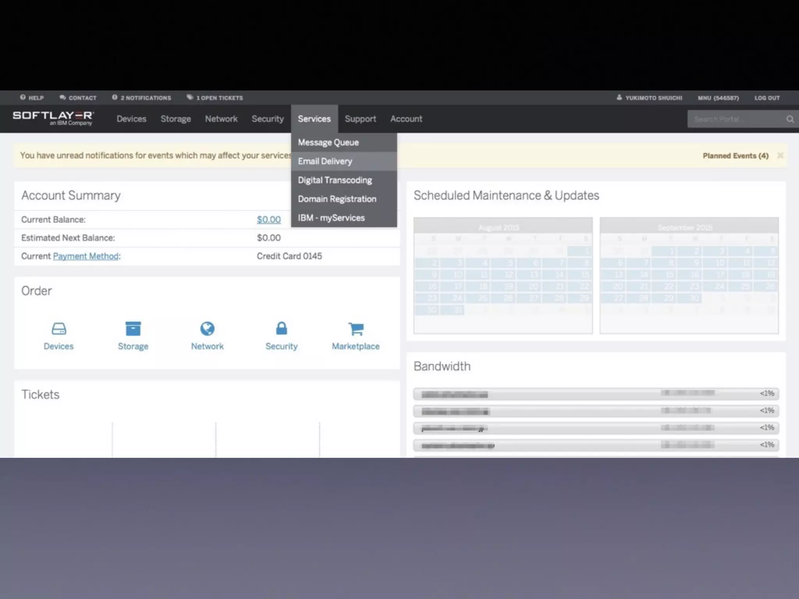Open the 2 NOTIFICATIONS link
The width and height of the screenshot is (799, 599).
[x=146, y=98]
